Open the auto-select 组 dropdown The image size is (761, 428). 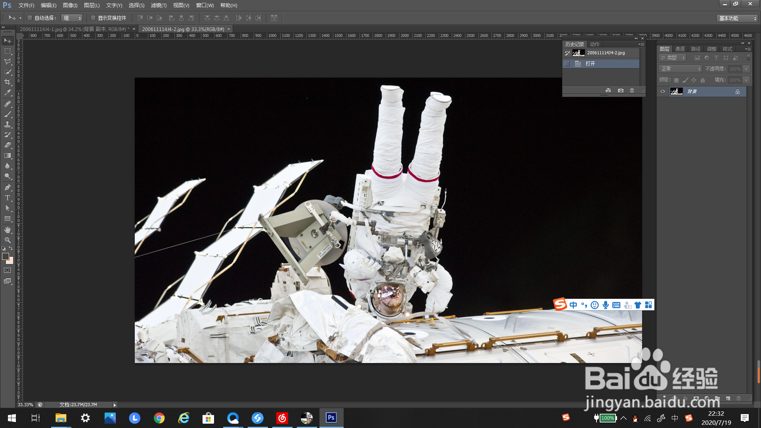pyautogui.click(x=72, y=18)
